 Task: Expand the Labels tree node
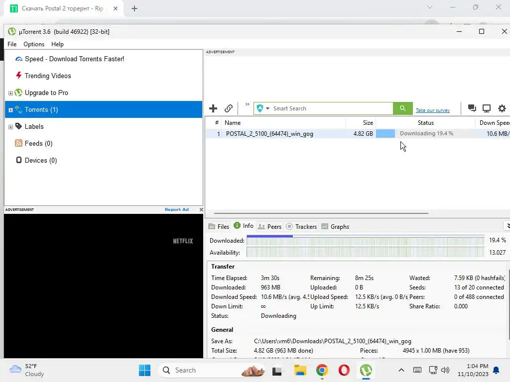10,127
